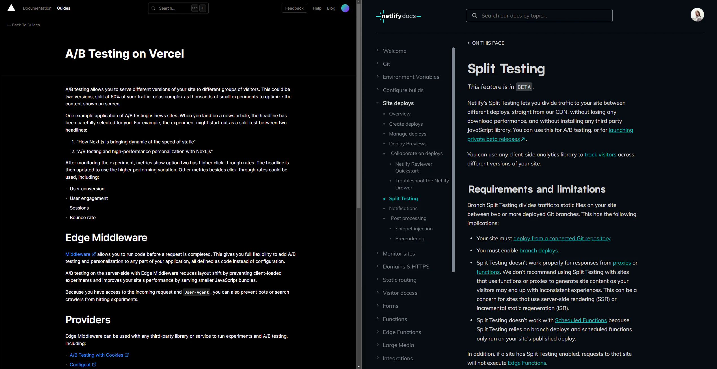
Task: Open Edge Functions link in article body
Action: click(x=527, y=363)
